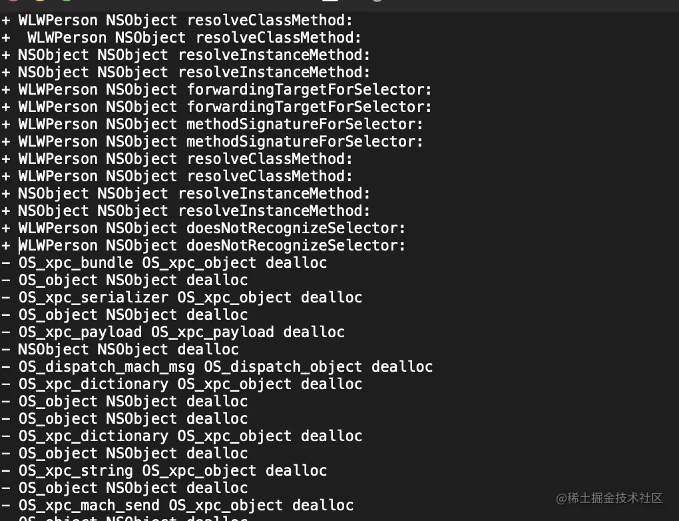
Task: Click the word OS_xpc_serializer in the output
Action: (x=93, y=298)
